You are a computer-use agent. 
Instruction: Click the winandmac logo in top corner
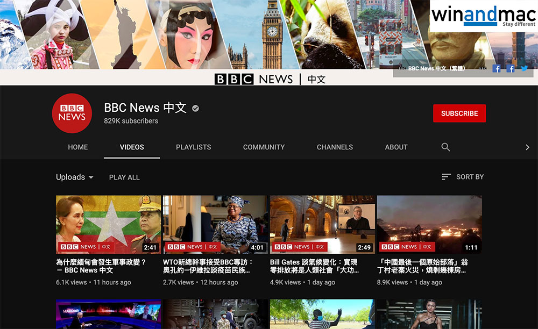(483, 16)
